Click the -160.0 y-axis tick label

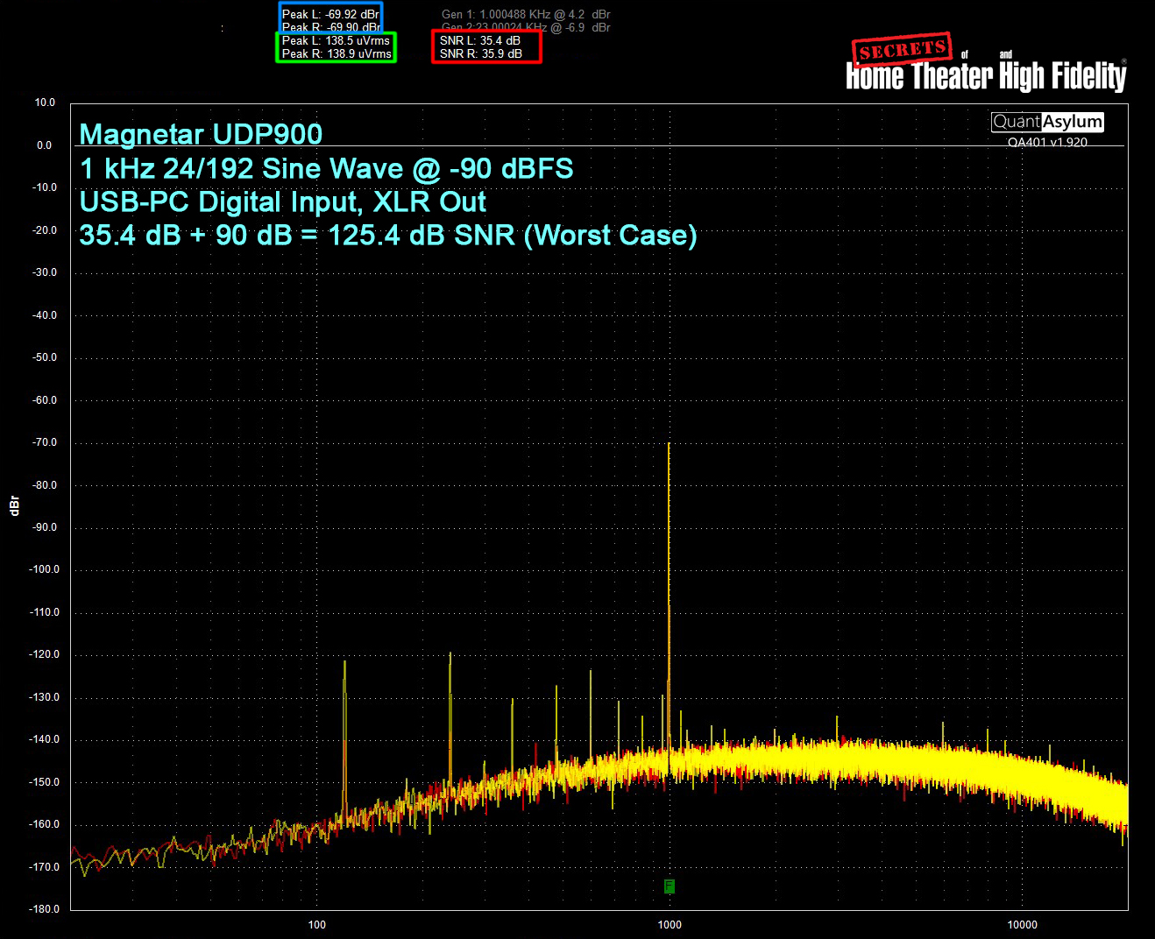click(44, 824)
